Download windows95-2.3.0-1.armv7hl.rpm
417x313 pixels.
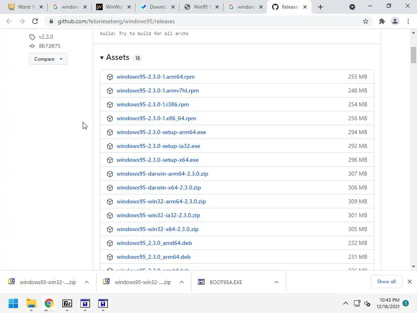158,90
